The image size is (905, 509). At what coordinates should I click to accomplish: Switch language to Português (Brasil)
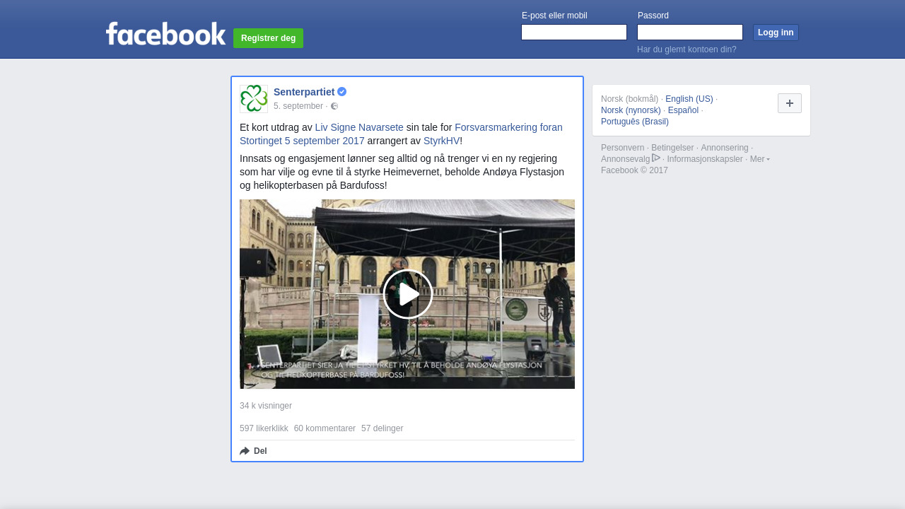(x=635, y=122)
